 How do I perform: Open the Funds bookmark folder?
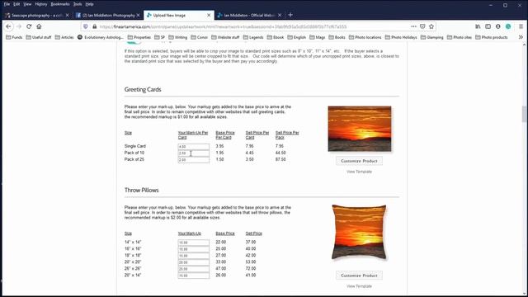[x=14, y=37]
